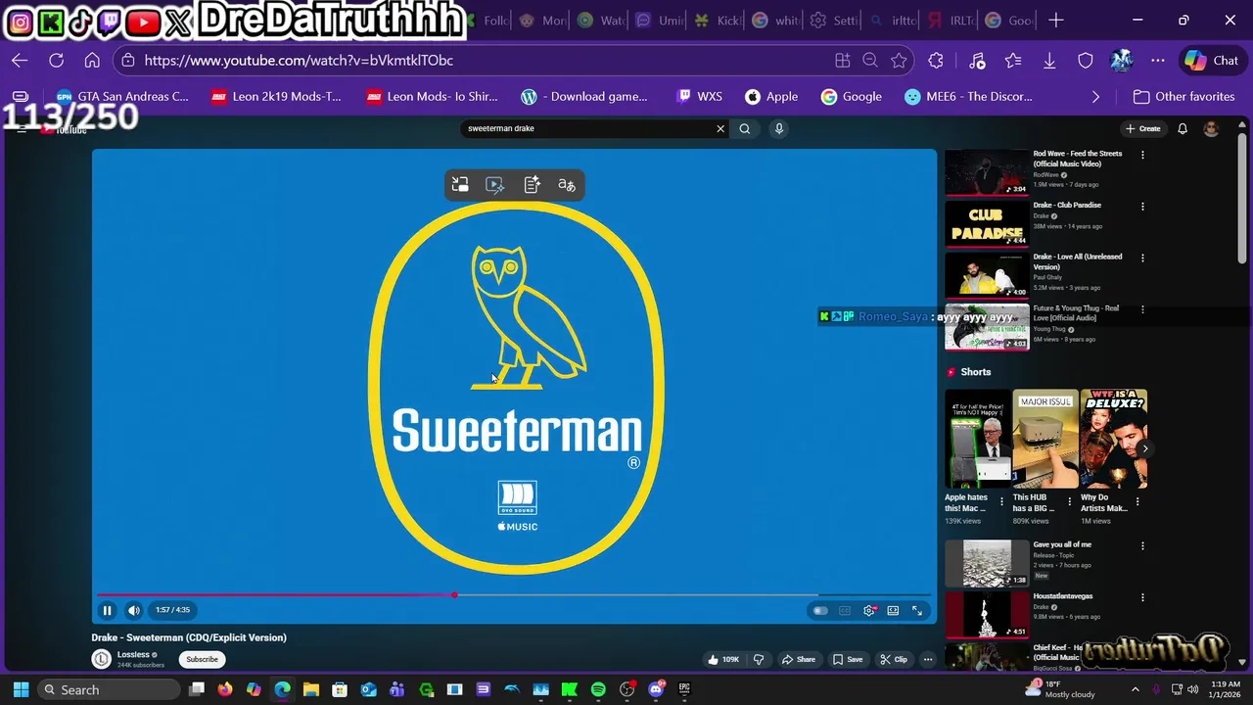This screenshot has width=1253, height=705.
Task: Open the Edge extensions puzzle icon
Action: [x=936, y=61]
